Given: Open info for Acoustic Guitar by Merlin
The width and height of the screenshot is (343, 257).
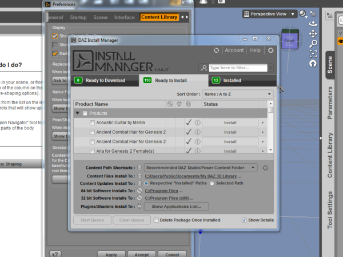Looking at the screenshot, I should pyautogui.click(x=197, y=122).
